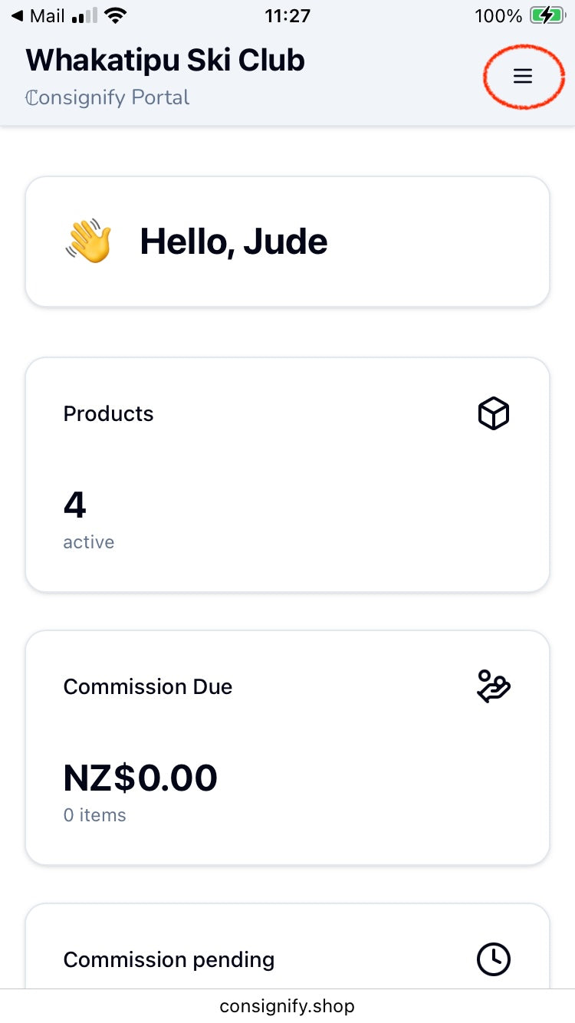Tap the Consignify Portal subtitle
The image size is (575, 1023).
107,98
